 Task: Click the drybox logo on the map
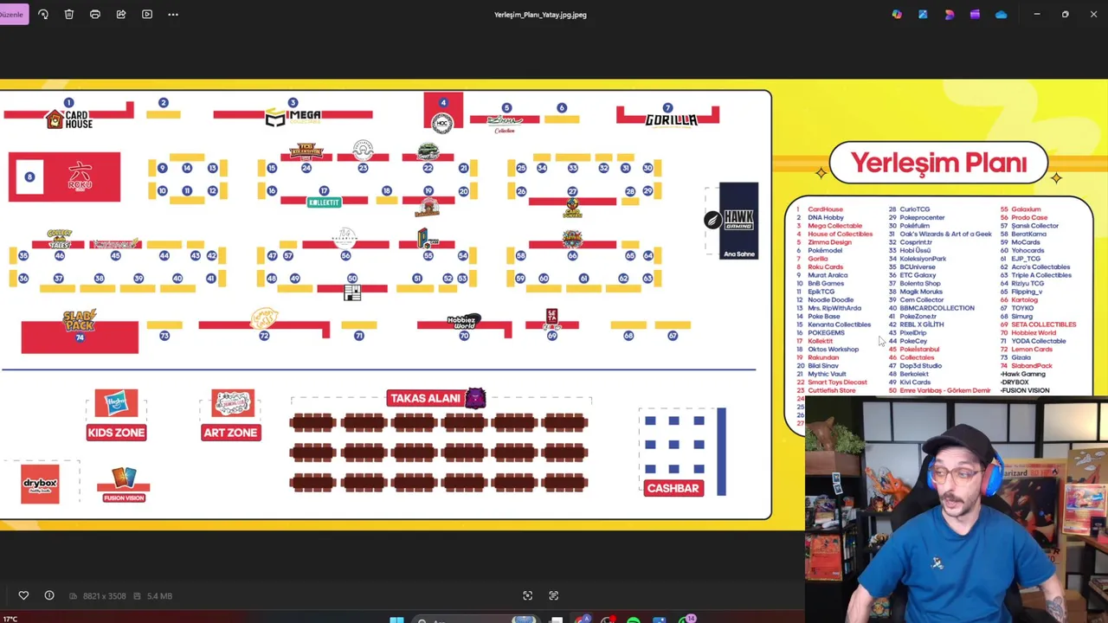pyautogui.click(x=40, y=484)
